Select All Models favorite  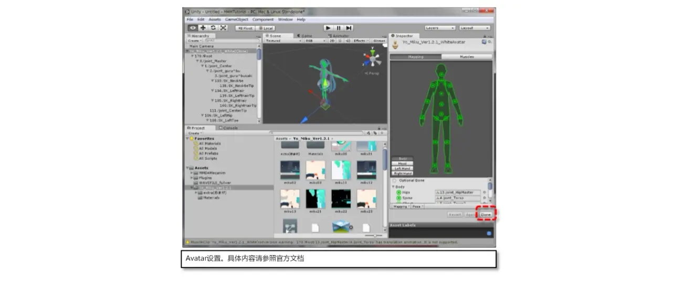208,148
